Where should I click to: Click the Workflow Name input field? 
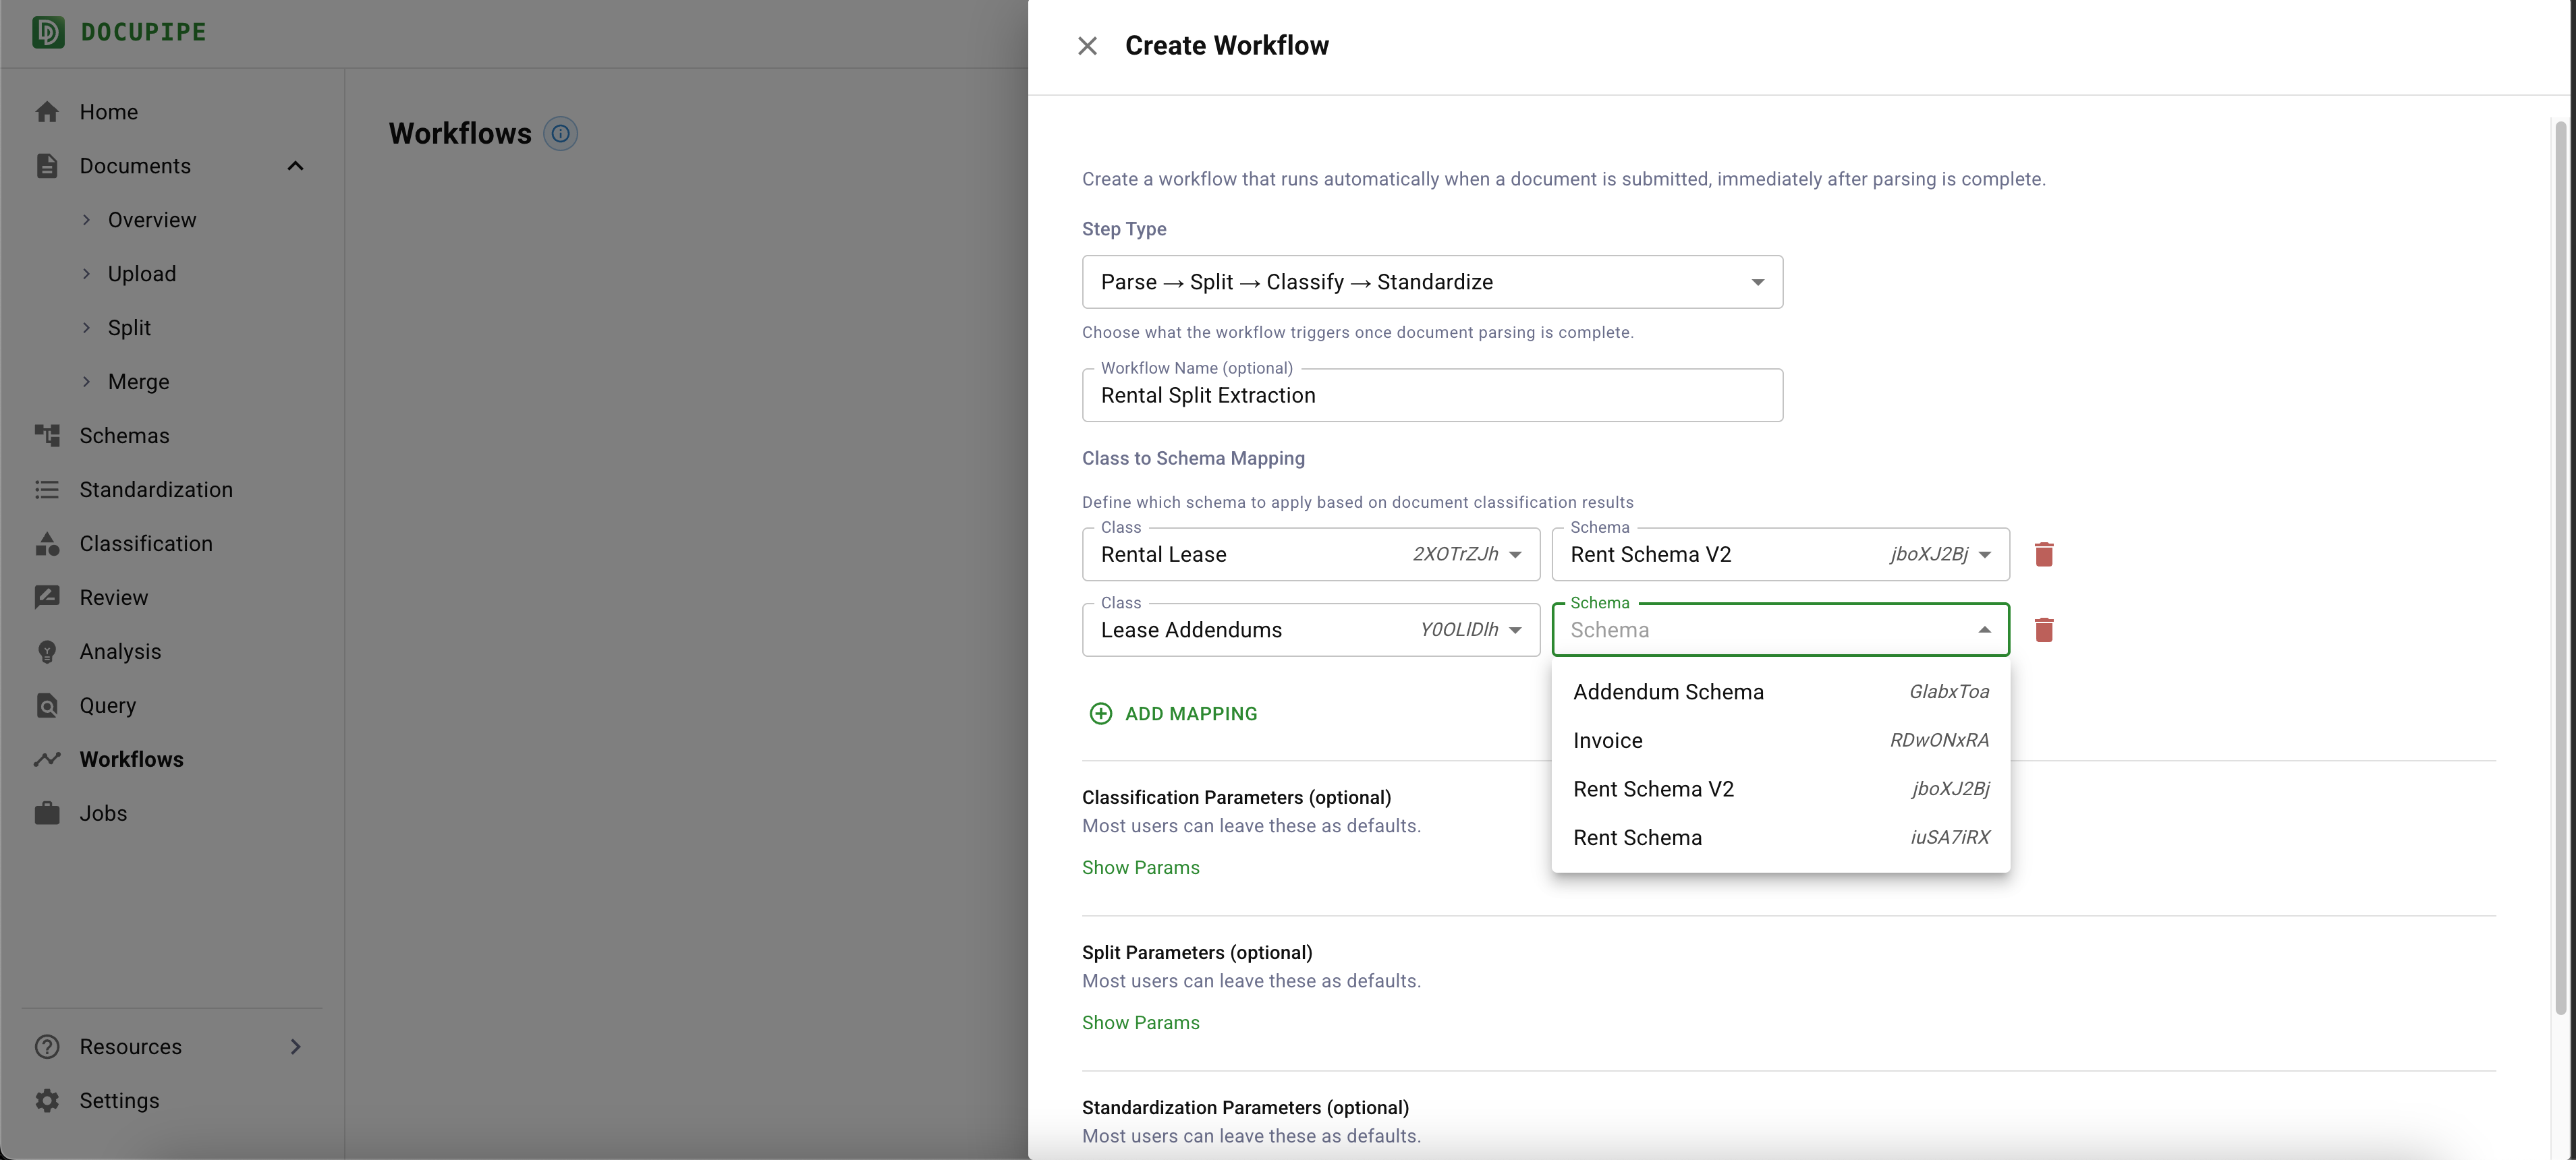pyautogui.click(x=1431, y=396)
